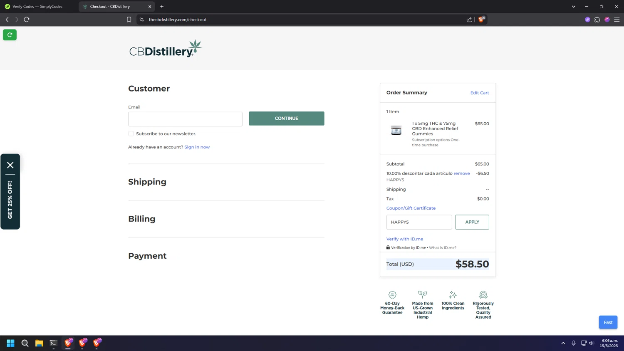
Task: Go back with the browser back arrow
Action: pos(7,20)
